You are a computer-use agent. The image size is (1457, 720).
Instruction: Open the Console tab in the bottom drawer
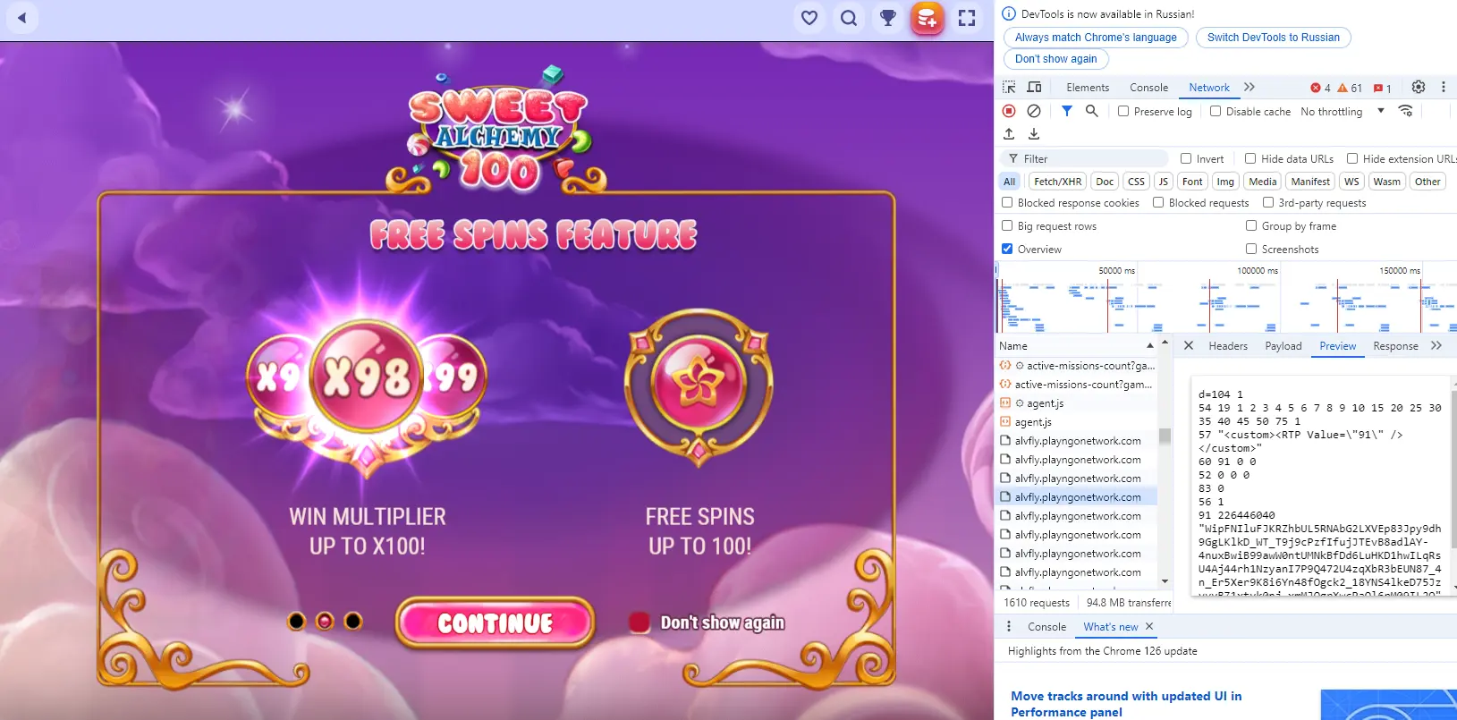pos(1046,627)
